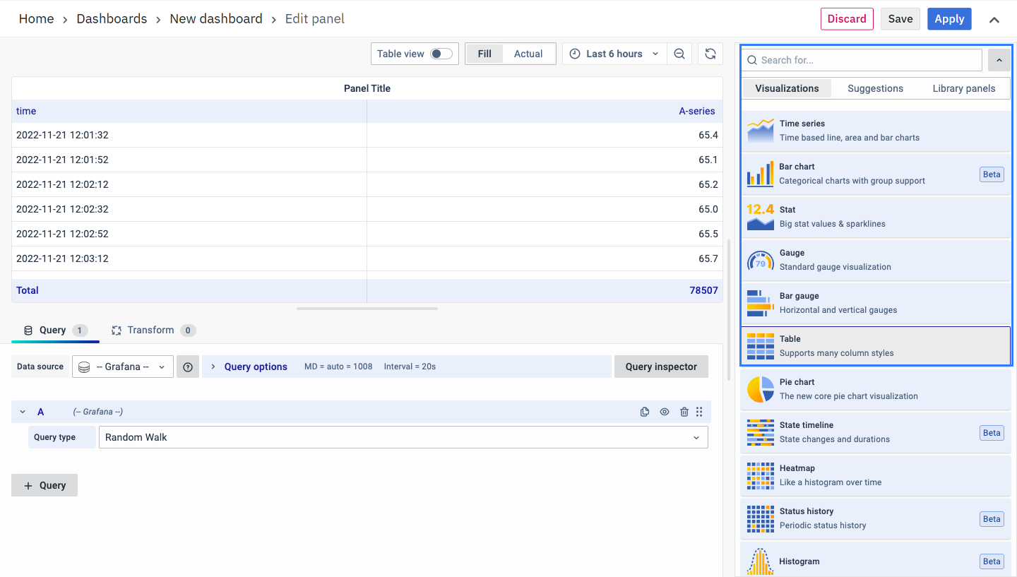Click the Apply button
The image size is (1017, 577).
coord(949,19)
